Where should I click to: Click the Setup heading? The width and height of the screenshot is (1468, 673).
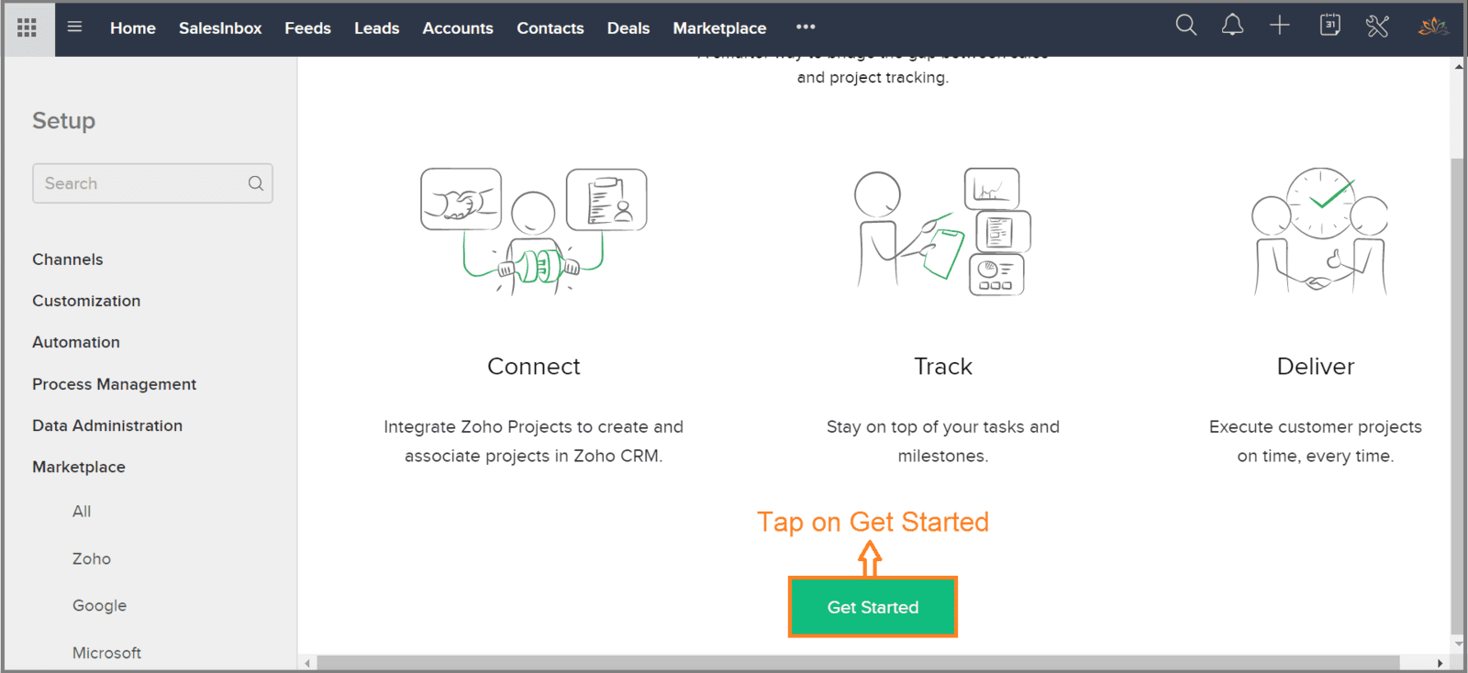[64, 121]
